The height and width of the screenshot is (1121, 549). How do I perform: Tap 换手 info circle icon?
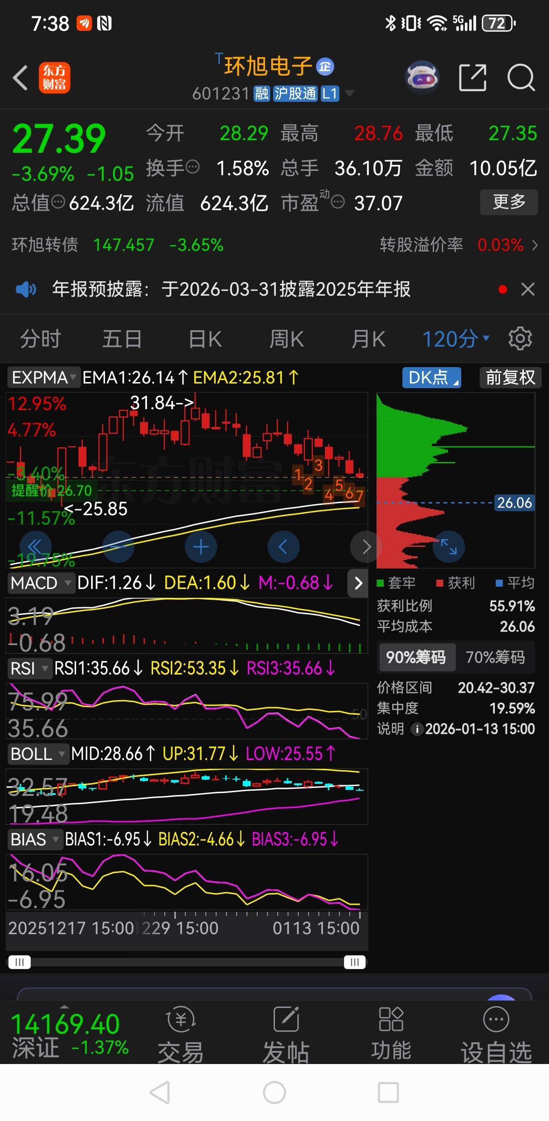pos(192,167)
